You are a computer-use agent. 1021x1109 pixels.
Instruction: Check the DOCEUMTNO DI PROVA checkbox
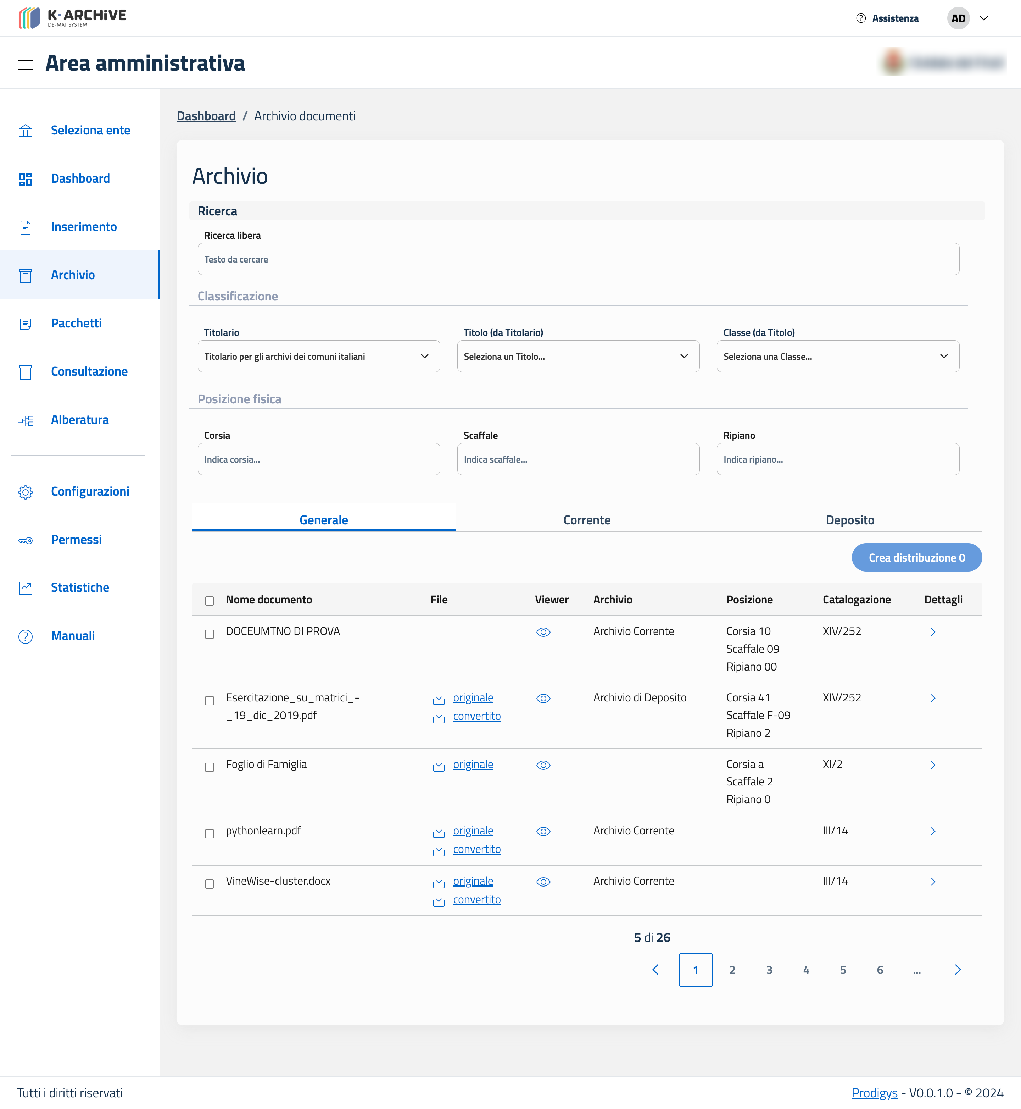pos(210,634)
